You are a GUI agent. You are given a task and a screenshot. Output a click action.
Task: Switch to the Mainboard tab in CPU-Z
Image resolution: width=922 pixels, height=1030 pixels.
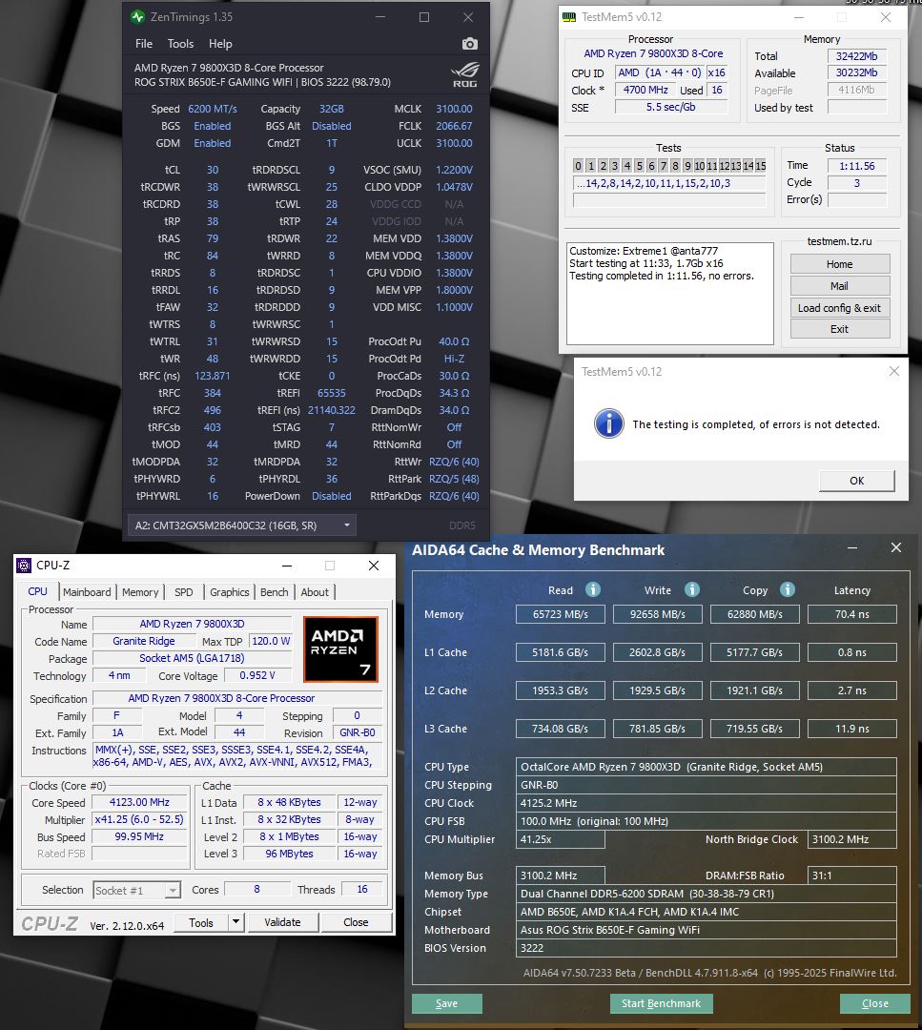click(87, 592)
